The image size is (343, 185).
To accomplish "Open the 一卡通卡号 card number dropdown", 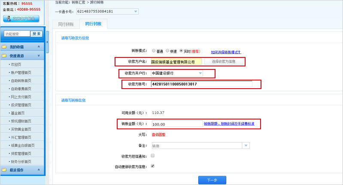I will [x=136, y=11].
